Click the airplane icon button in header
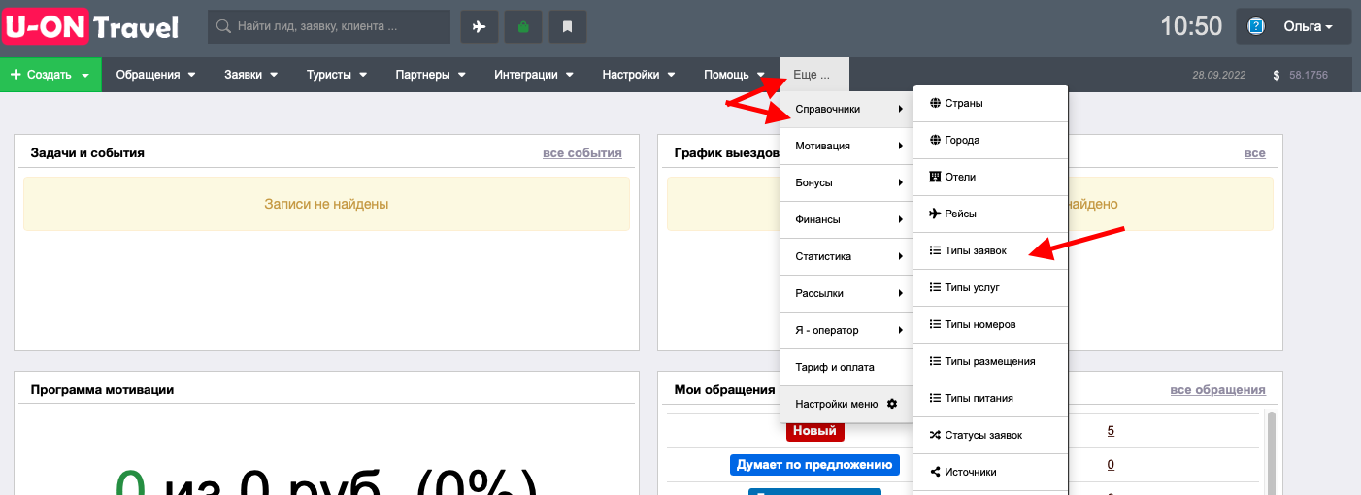Viewport: 1361px width, 495px height. [x=479, y=26]
